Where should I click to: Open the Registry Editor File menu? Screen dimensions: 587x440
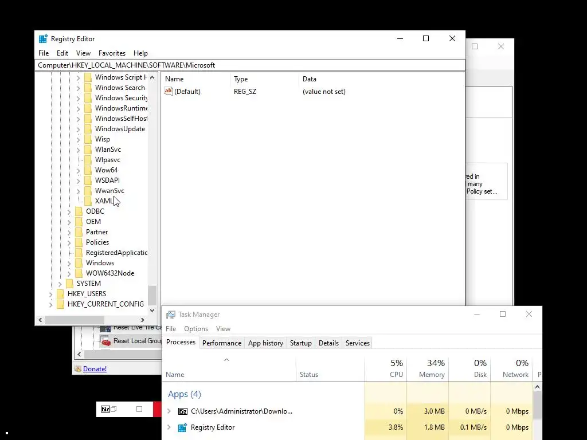point(44,53)
